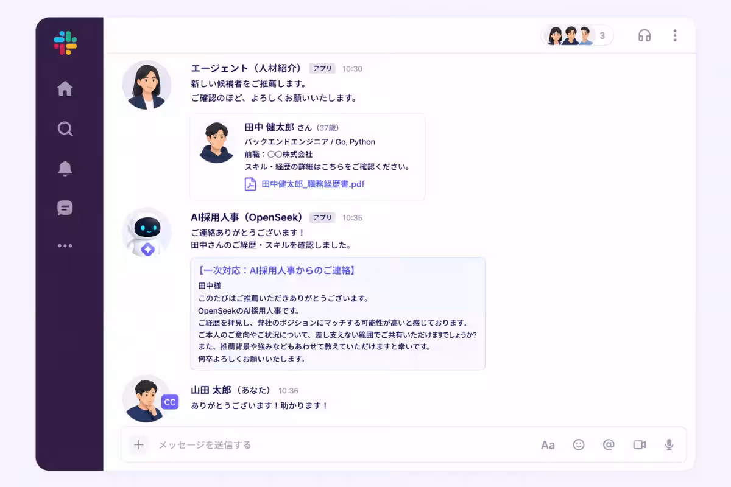
Task: Open sender name 山田 太郎
Action: (211, 390)
